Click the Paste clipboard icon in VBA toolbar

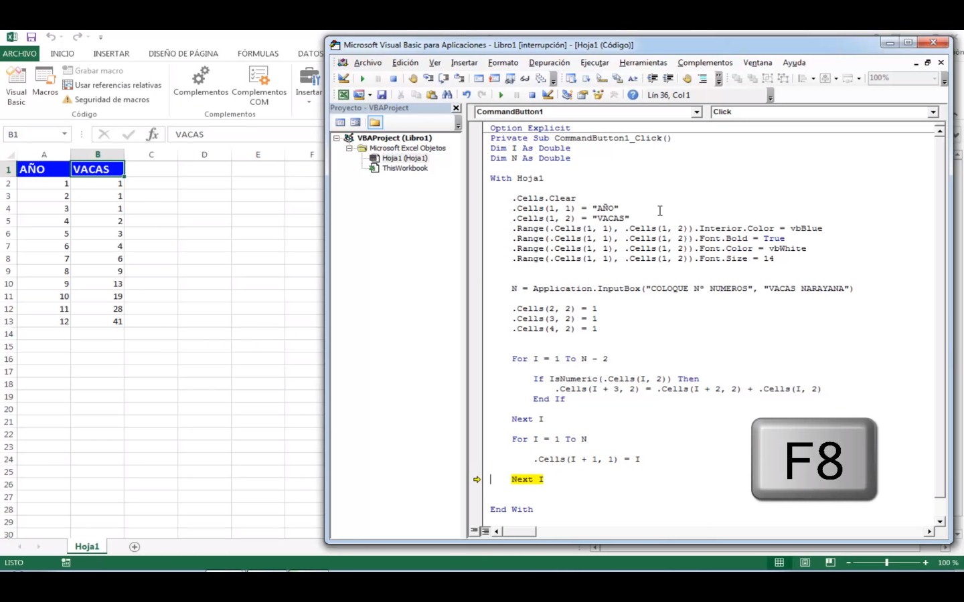432,95
